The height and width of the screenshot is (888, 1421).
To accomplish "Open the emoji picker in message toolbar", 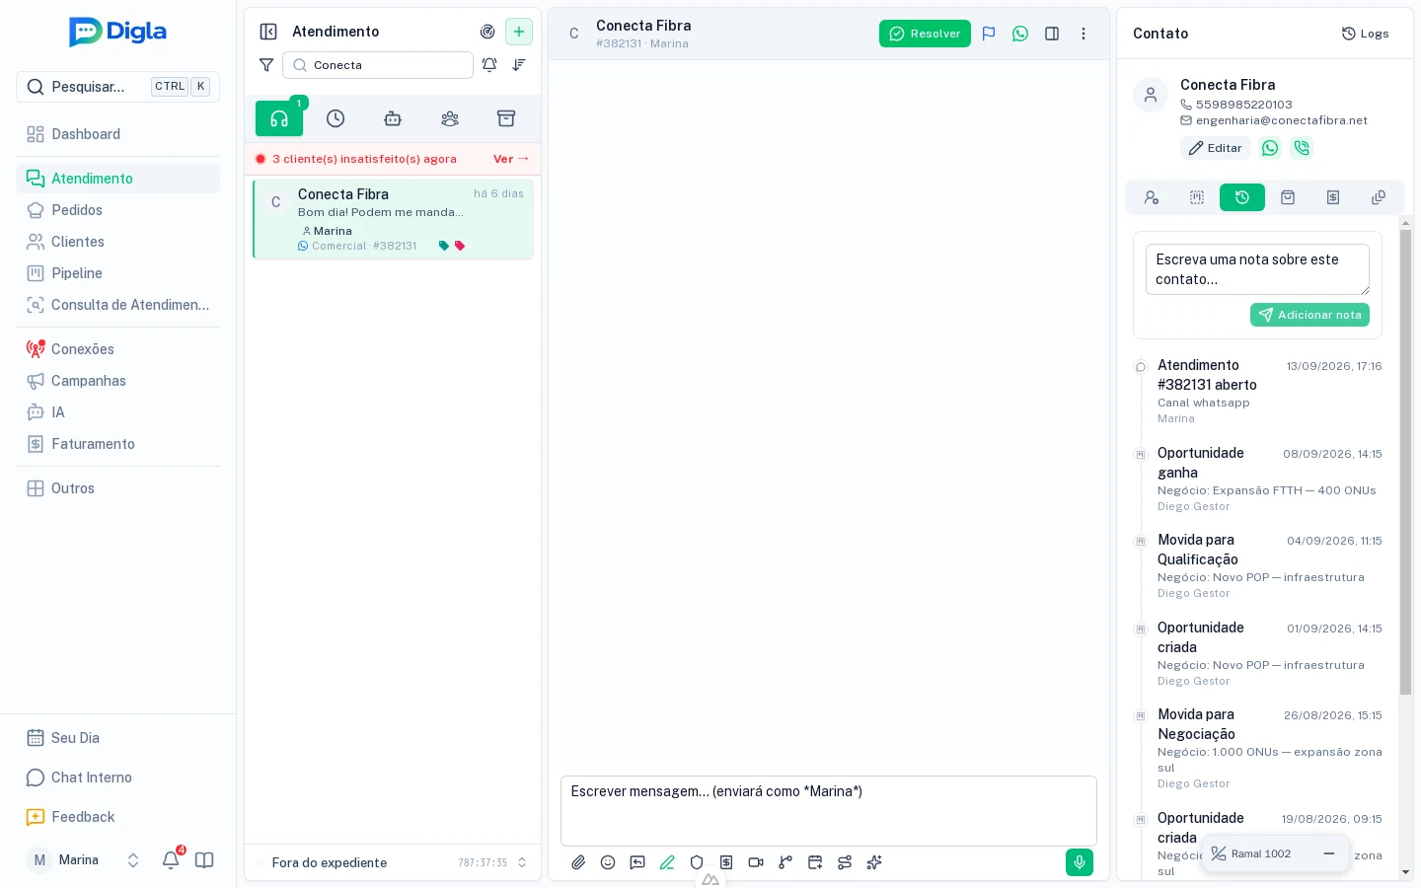I will 608,862.
